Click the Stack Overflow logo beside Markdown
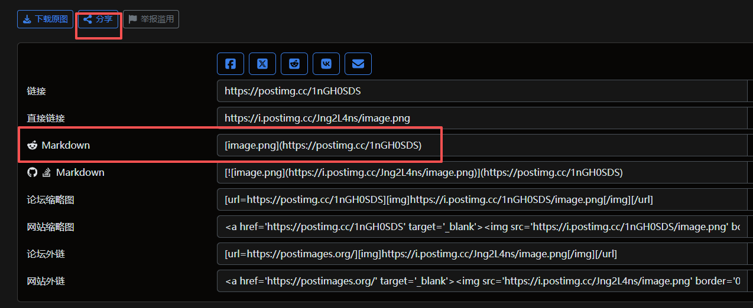The image size is (753, 308). point(47,172)
